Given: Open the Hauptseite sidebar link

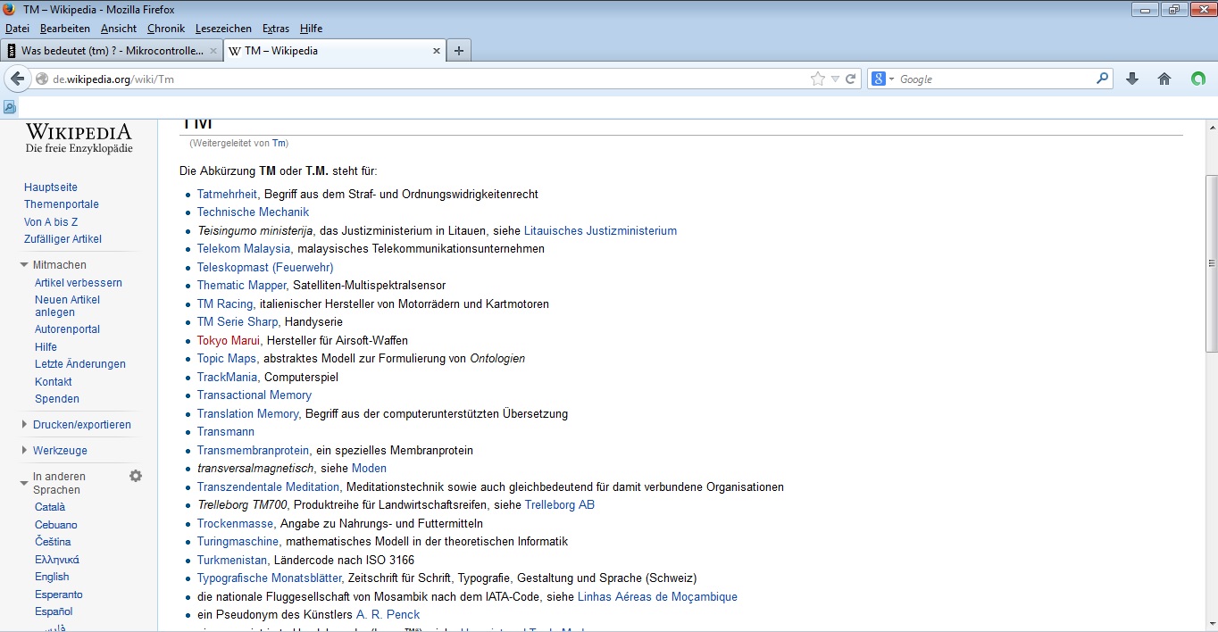Looking at the screenshot, I should coord(51,187).
